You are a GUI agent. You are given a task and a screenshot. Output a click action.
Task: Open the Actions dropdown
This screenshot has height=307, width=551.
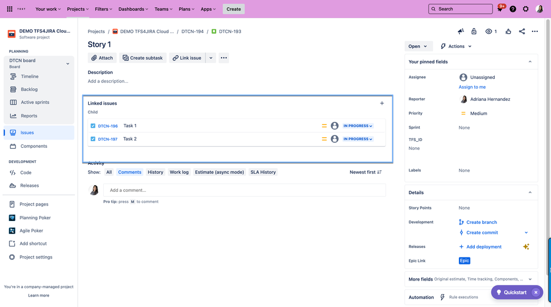click(x=456, y=46)
